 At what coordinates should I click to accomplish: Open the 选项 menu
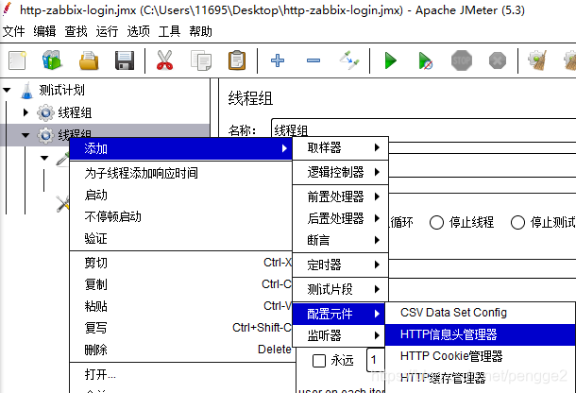click(x=138, y=31)
